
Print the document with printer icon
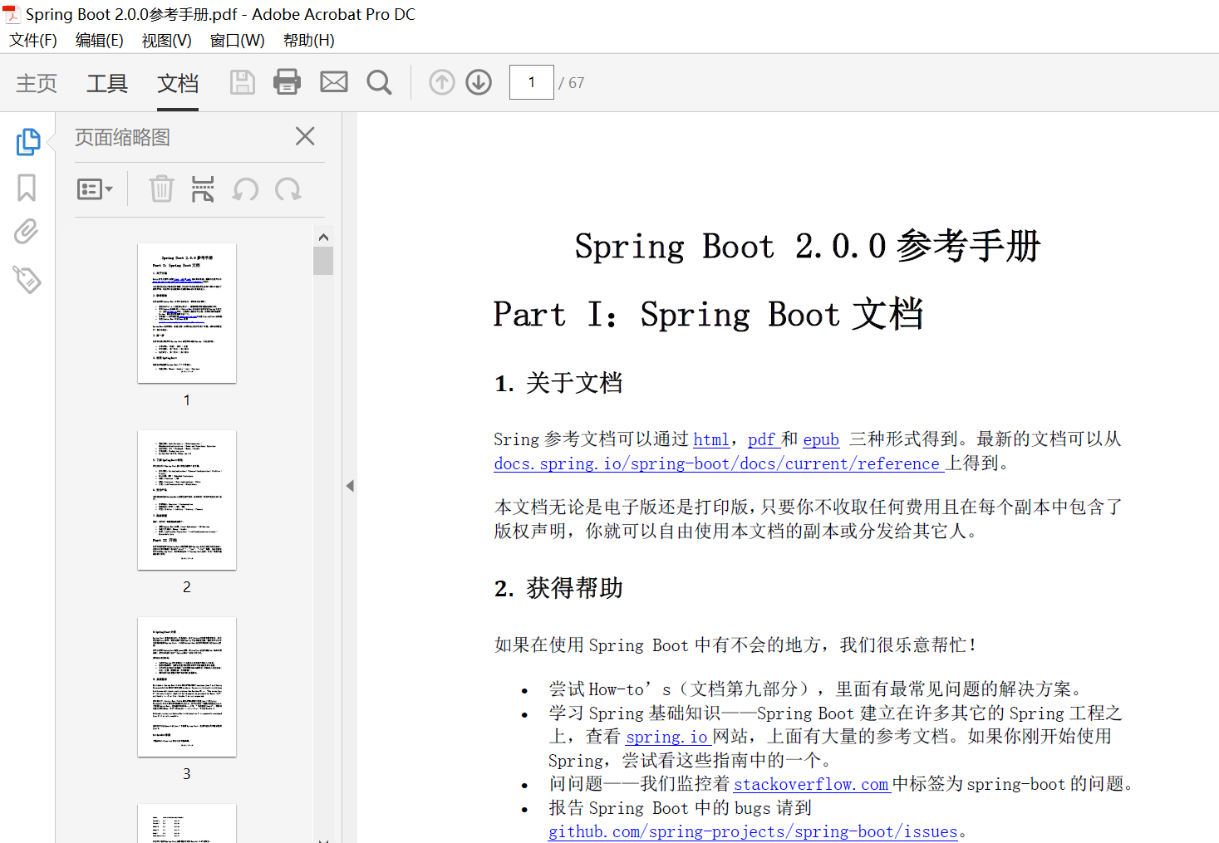coord(287,82)
